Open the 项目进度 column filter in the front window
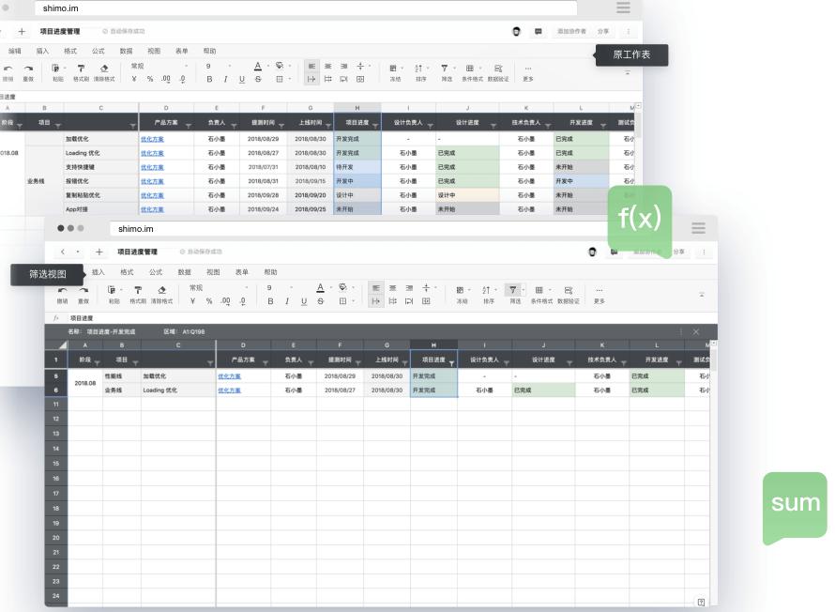This screenshot has height=612, width=835. (x=451, y=363)
